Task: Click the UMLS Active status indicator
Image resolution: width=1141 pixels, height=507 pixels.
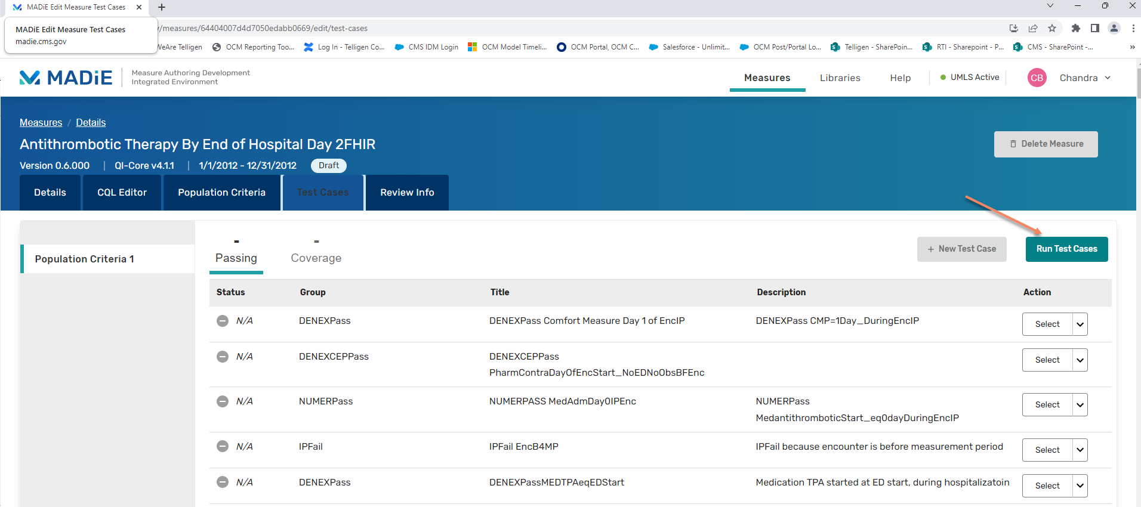Action: (x=970, y=78)
